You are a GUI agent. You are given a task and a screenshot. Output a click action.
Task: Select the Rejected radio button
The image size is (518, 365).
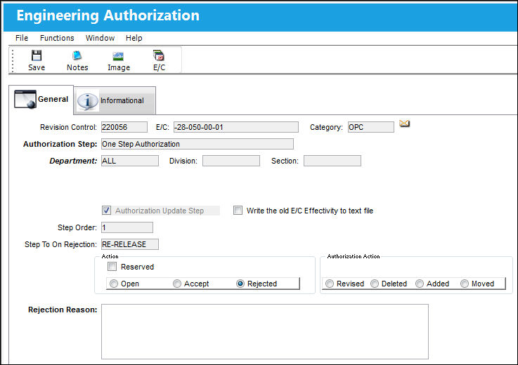pyautogui.click(x=240, y=284)
